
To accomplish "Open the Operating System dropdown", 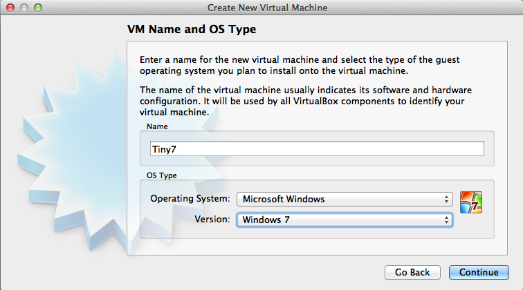I will point(345,199).
